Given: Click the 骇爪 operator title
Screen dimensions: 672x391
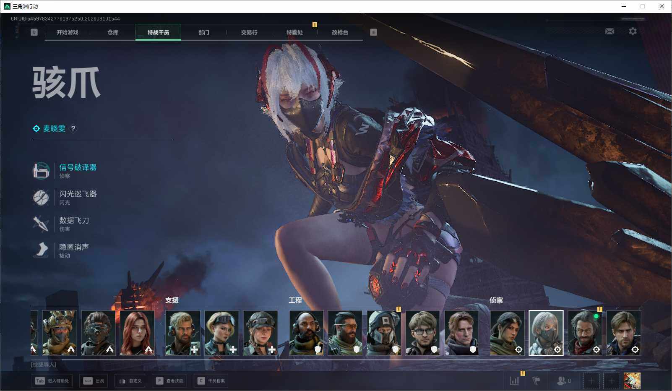Looking at the screenshot, I should point(66,83).
